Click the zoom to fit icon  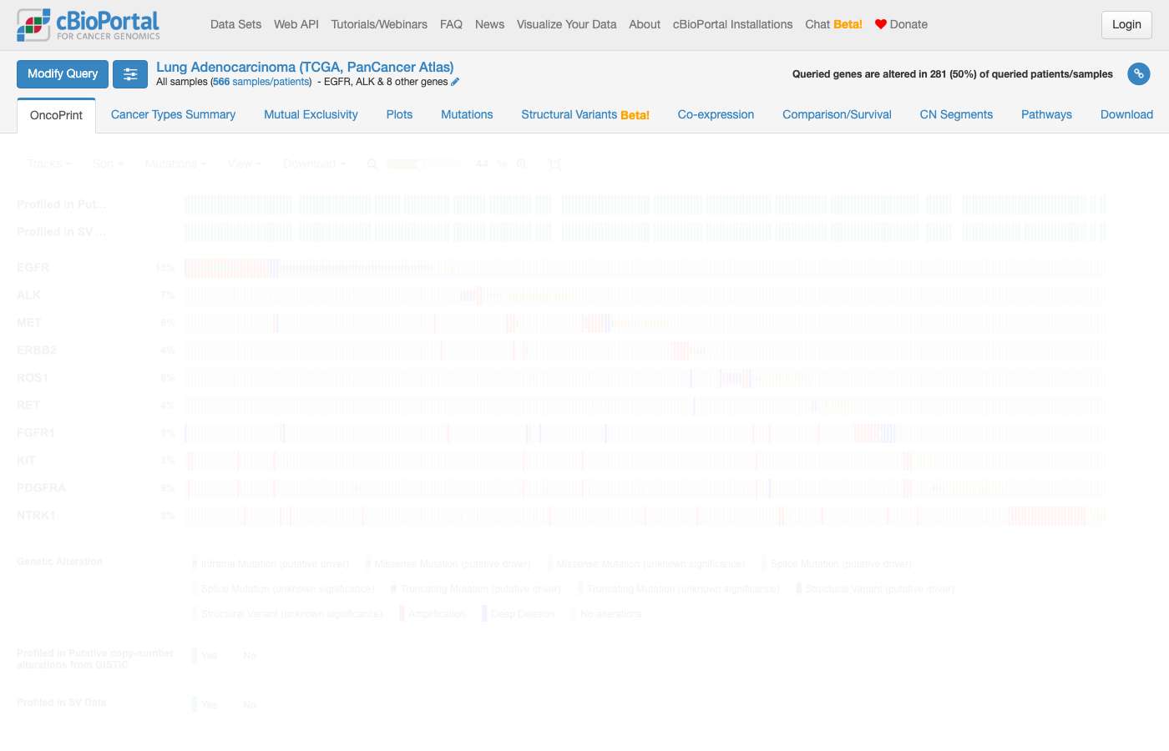pos(554,164)
